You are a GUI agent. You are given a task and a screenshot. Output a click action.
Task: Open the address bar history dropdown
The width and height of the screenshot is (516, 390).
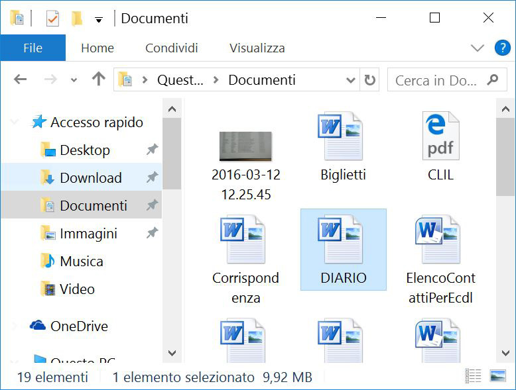pyautogui.click(x=351, y=80)
